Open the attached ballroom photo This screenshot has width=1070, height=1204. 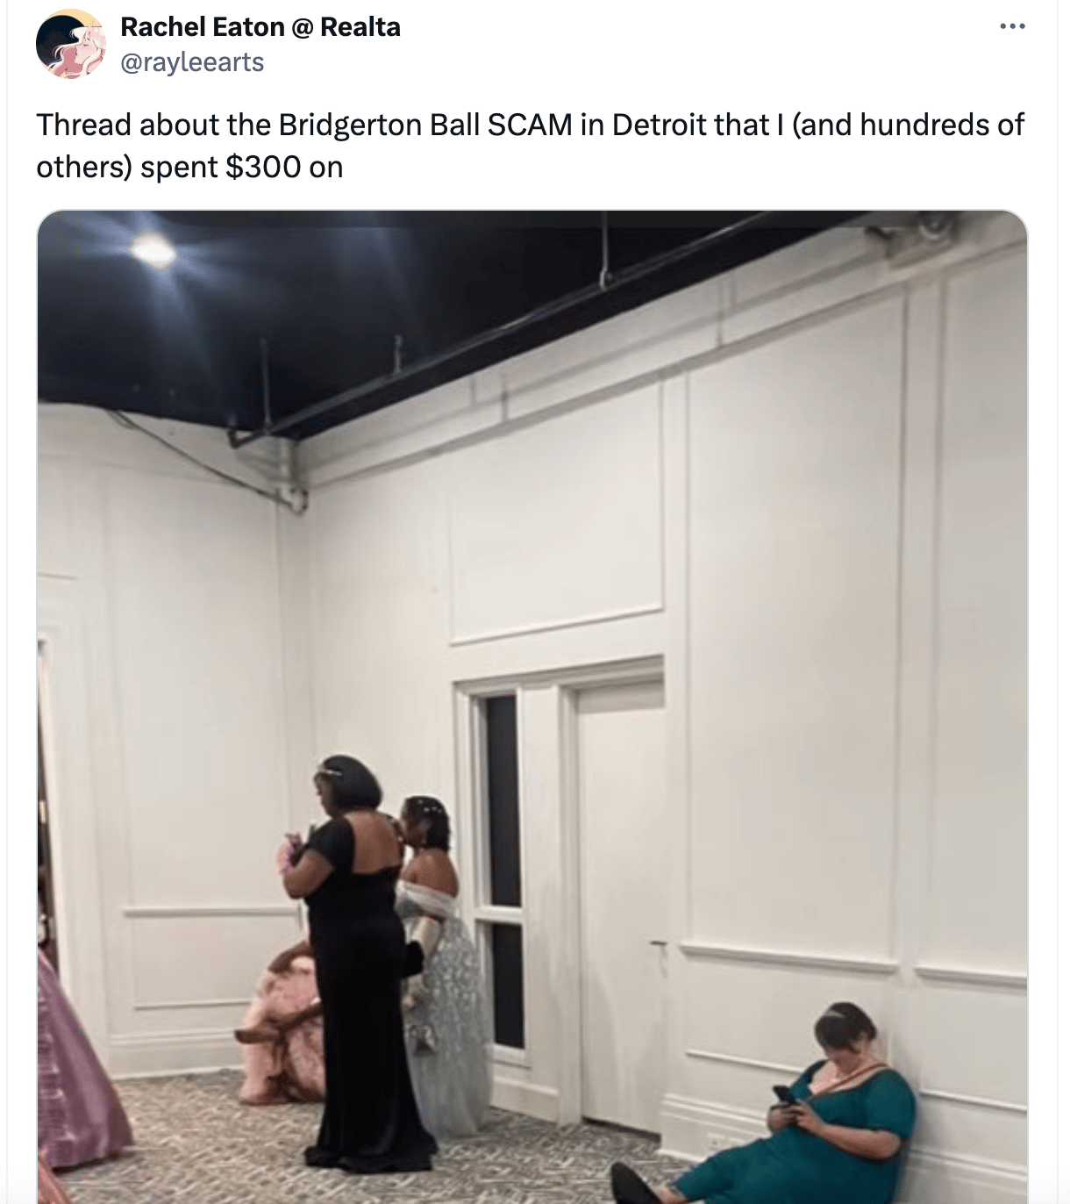(x=532, y=706)
